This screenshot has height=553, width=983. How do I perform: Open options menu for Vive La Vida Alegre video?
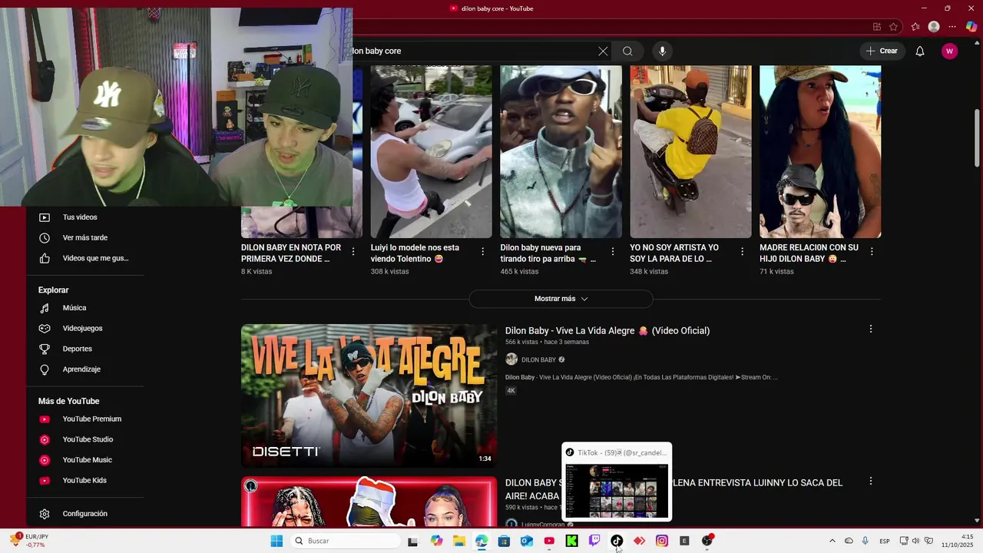pos(871,329)
